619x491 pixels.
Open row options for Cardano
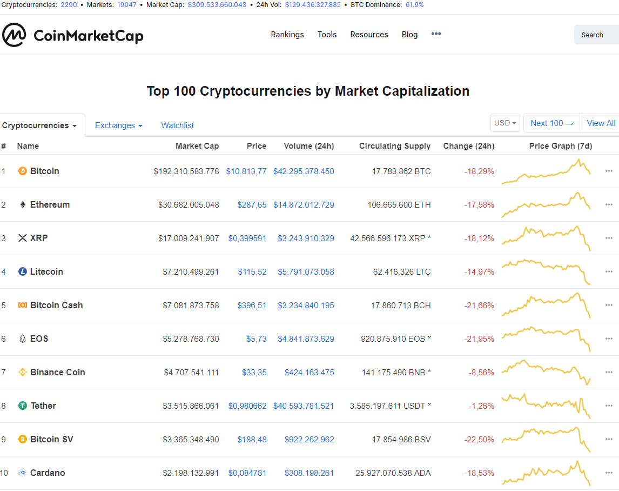coord(609,473)
